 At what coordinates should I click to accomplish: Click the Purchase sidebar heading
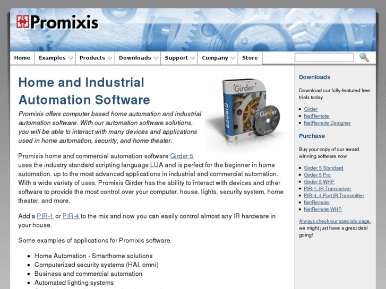click(312, 136)
